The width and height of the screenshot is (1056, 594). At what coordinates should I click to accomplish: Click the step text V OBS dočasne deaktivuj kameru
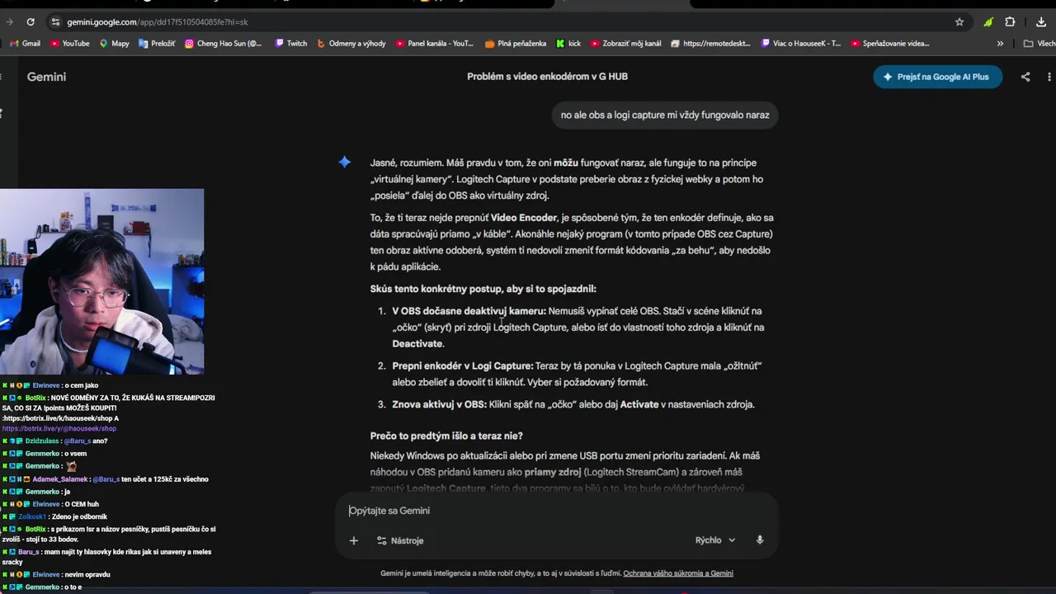tap(469, 311)
